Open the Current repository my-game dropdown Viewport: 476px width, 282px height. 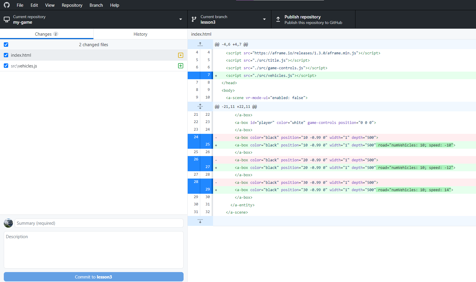[93, 19]
